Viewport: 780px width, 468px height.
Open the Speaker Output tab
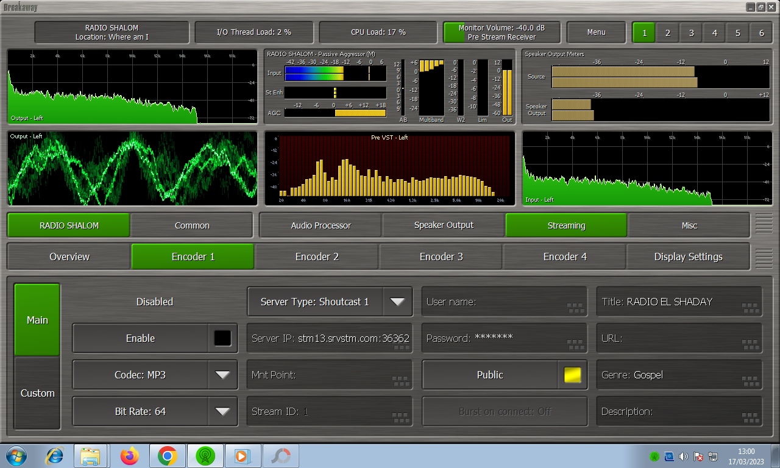pos(444,225)
